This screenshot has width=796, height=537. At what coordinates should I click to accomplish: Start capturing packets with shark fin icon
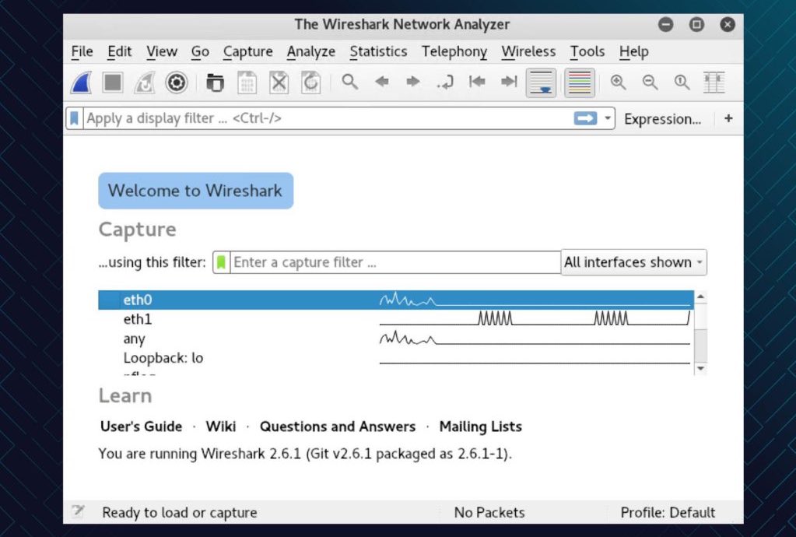(x=81, y=82)
